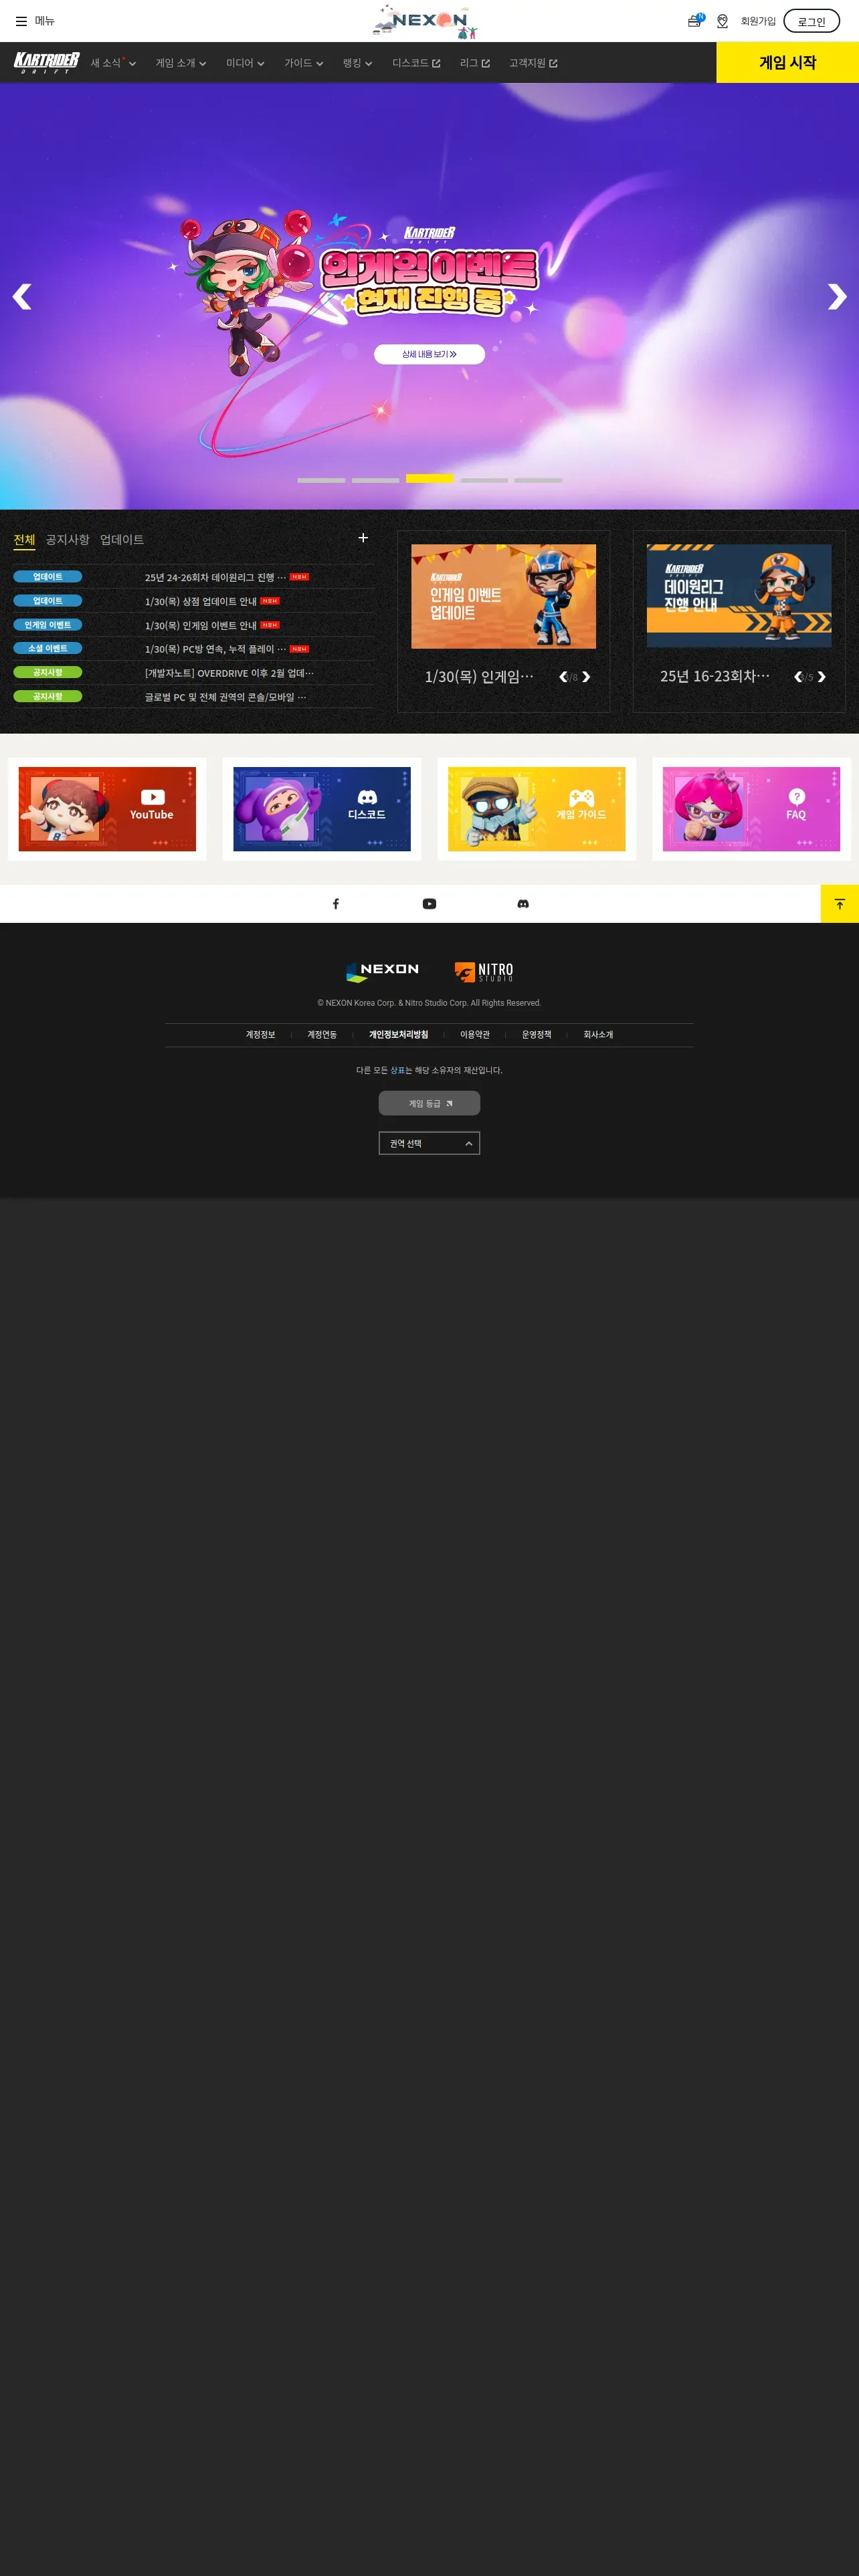Image resolution: width=859 pixels, height=2576 pixels.
Task: Click the 게임 시작 button
Action: (787, 62)
